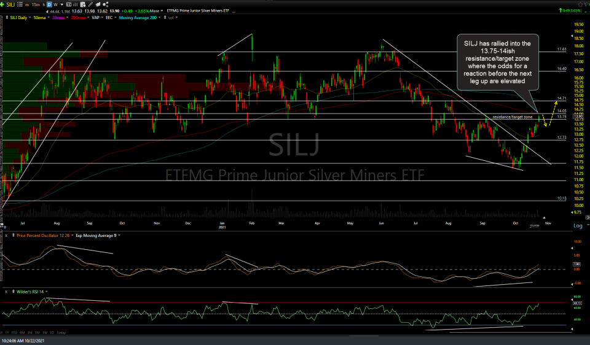Screen dimensions: 590x345
Task: Expand the timeframe dropdown arrow after W
Action: [61, 5]
